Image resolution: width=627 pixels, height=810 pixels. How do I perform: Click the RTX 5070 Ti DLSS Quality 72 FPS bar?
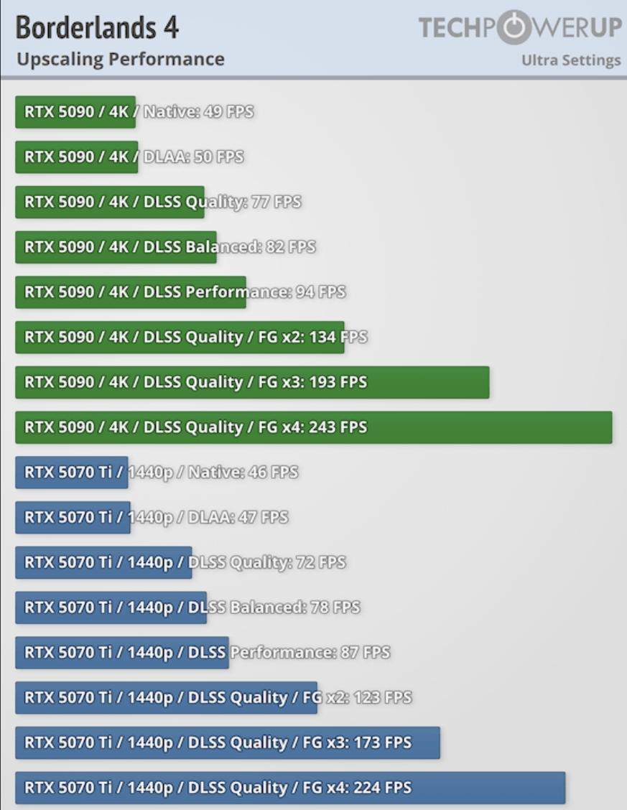click(103, 562)
